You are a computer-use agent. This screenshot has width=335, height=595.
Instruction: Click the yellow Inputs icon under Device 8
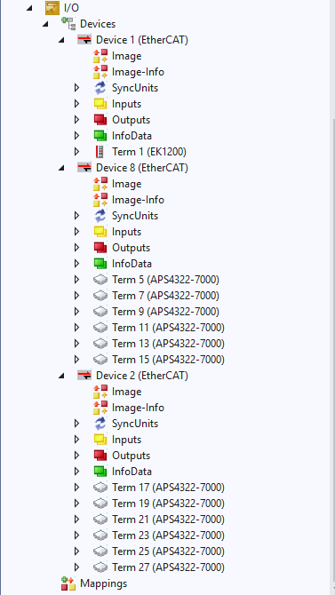pos(100,232)
